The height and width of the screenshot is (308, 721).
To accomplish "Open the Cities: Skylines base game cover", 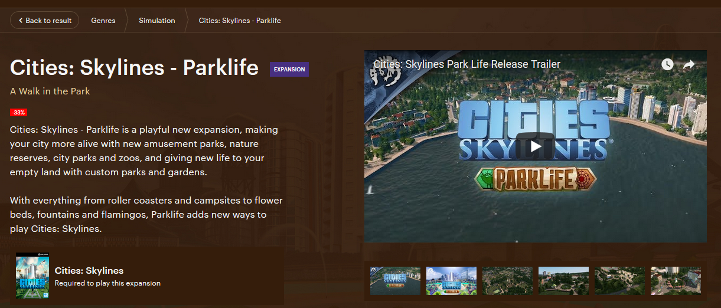I will tap(32, 276).
